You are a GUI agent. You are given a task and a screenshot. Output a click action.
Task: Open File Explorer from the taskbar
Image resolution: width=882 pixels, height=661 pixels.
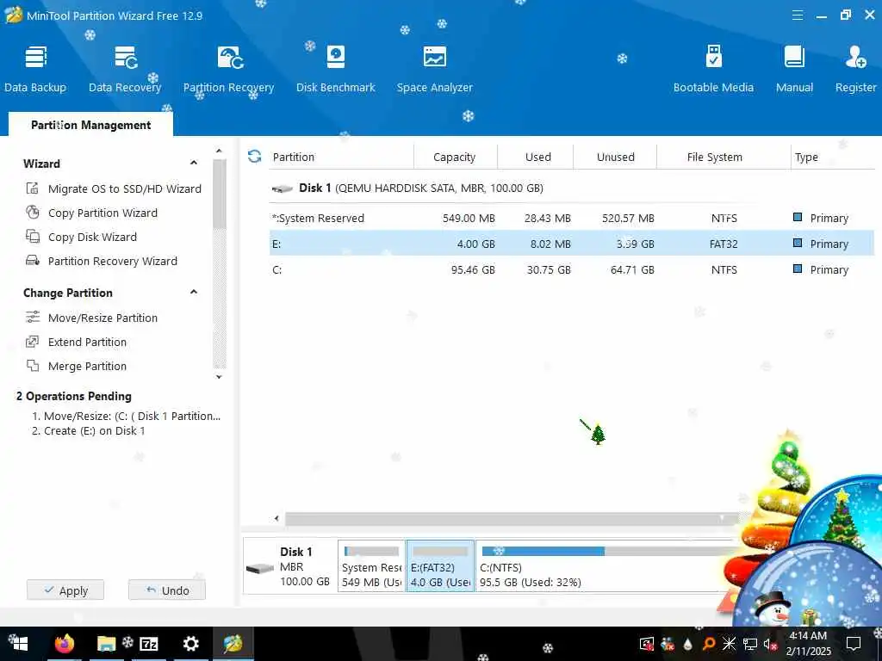106,644
